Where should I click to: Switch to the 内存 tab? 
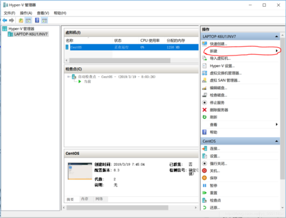85,199
